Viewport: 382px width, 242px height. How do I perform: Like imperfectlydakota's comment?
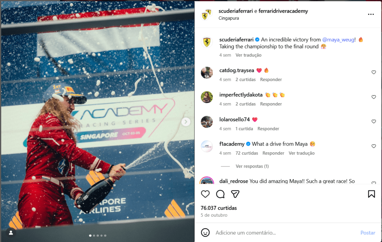pyautogui.click(x=373, y=97)
